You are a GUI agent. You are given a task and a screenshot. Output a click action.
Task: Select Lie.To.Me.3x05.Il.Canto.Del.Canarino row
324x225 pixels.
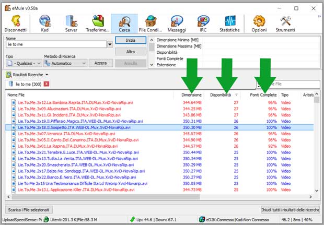(159, 140)
